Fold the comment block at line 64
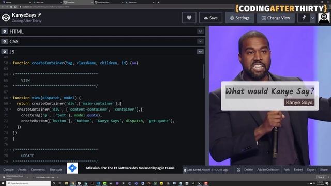This screenshot has width=331, height=186. [x=10, y=74]
